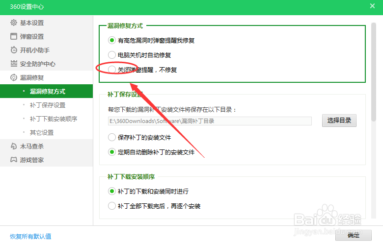The height and width of the screenshot is (245, 383).
Task: Select 关闭弹窗提醒，不修复 radio option
Action: point(112,70)
